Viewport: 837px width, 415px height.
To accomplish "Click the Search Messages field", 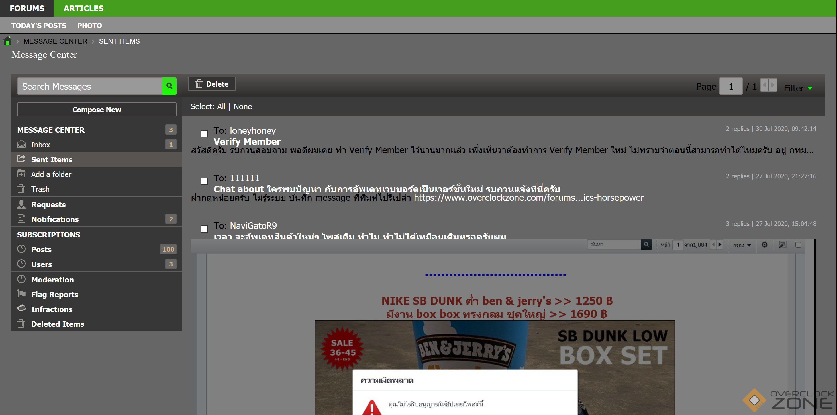I will [x=89, y=86].
